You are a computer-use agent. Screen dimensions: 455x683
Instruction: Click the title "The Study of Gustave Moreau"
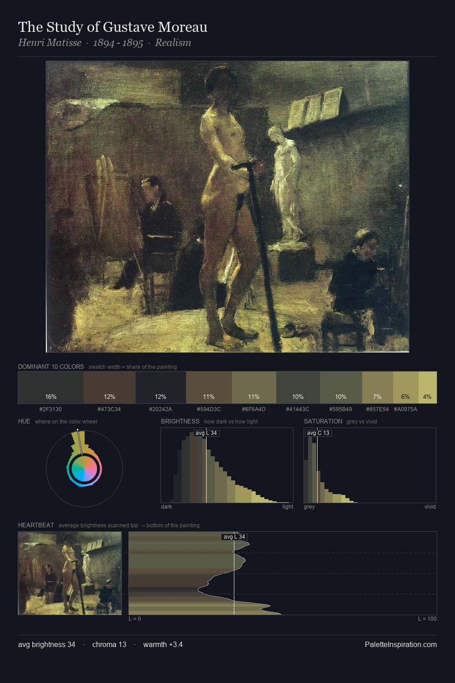112,27
